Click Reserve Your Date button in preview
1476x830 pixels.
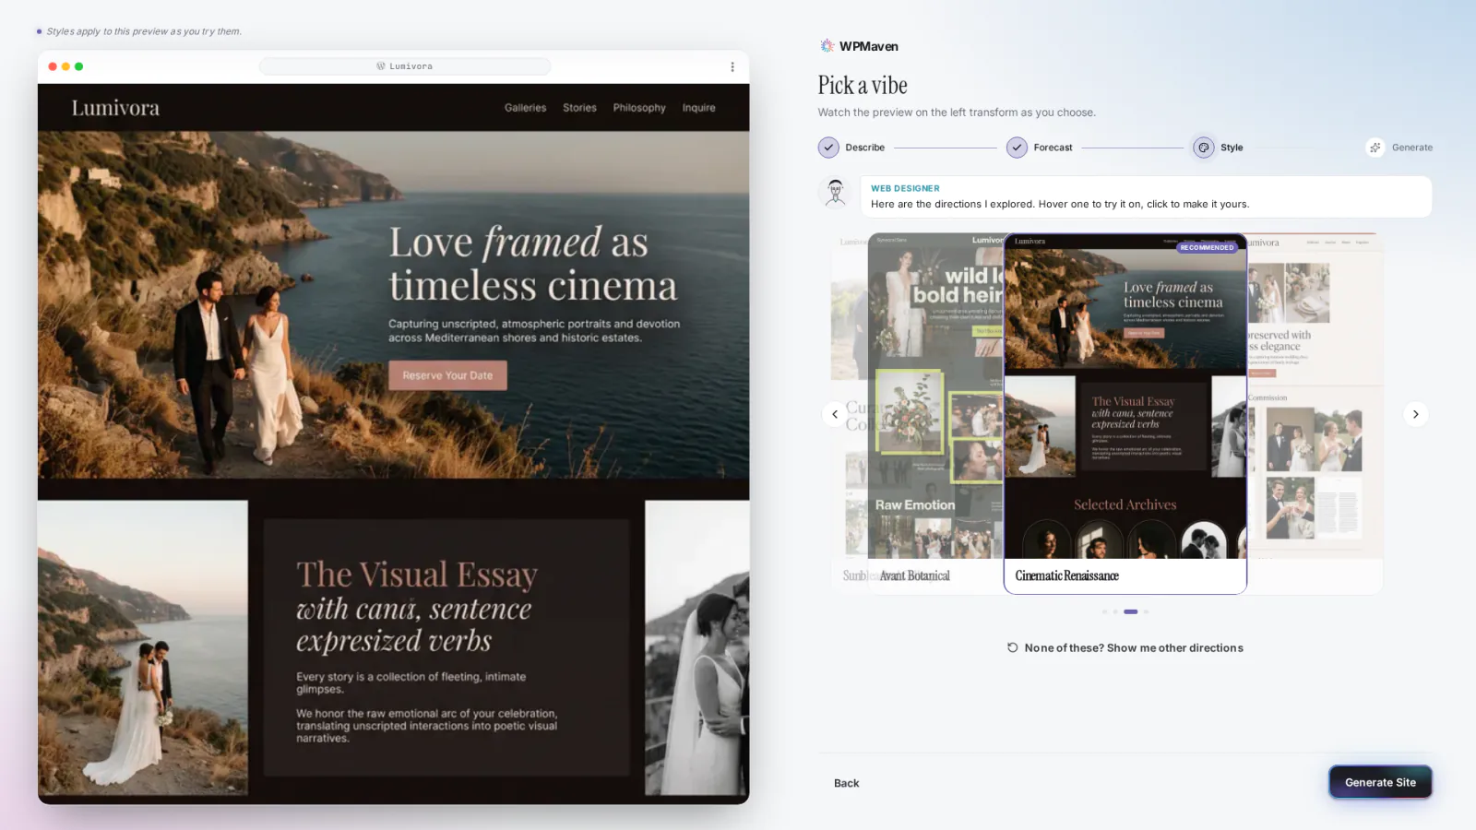(447, 375)
